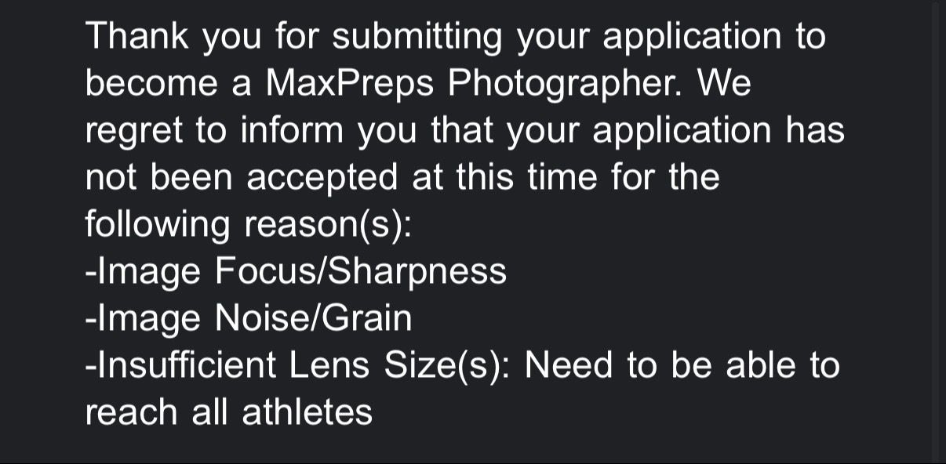Image resolution: width=946 pixels, height=464 pixels.
Task: Click the word "following"
Action: [158, 224]
